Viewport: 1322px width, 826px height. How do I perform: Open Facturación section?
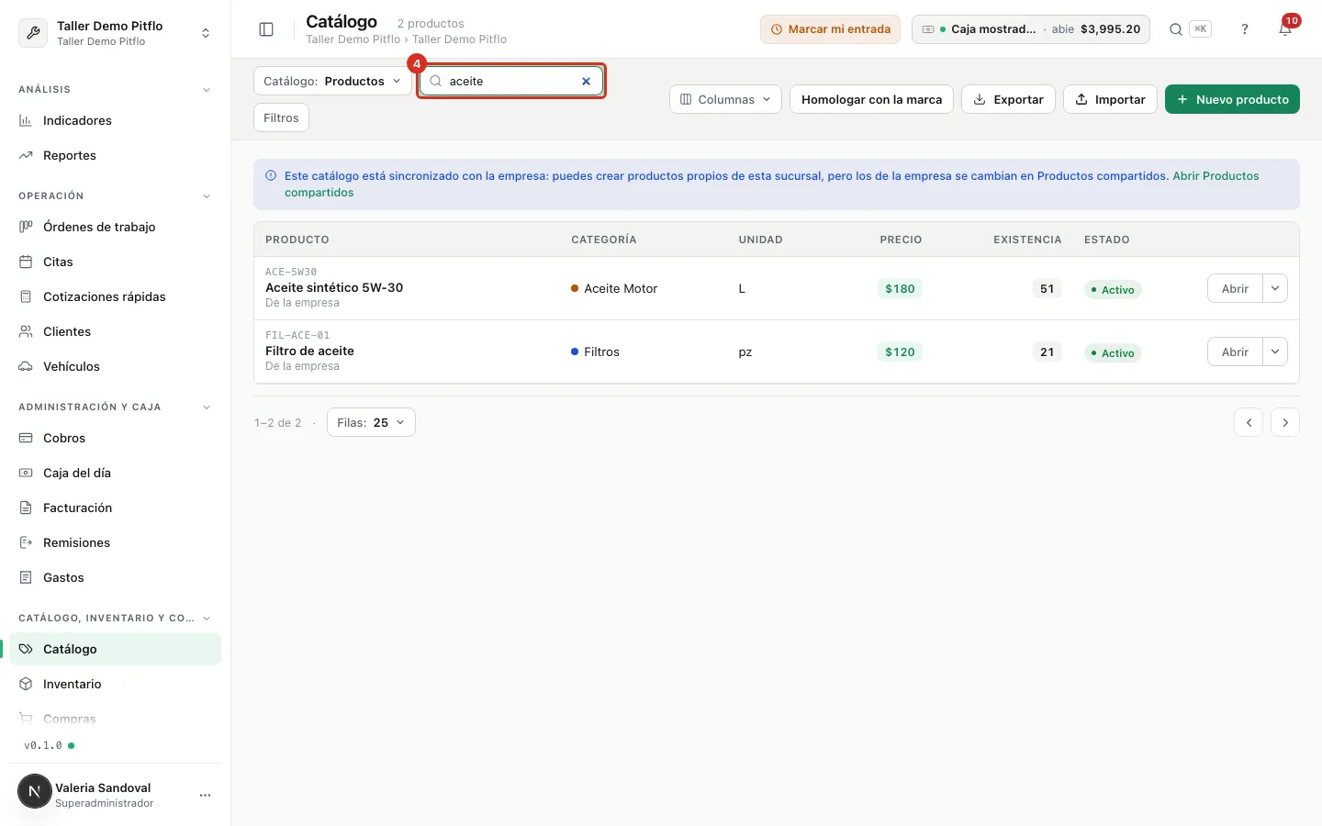click(115, 508)
